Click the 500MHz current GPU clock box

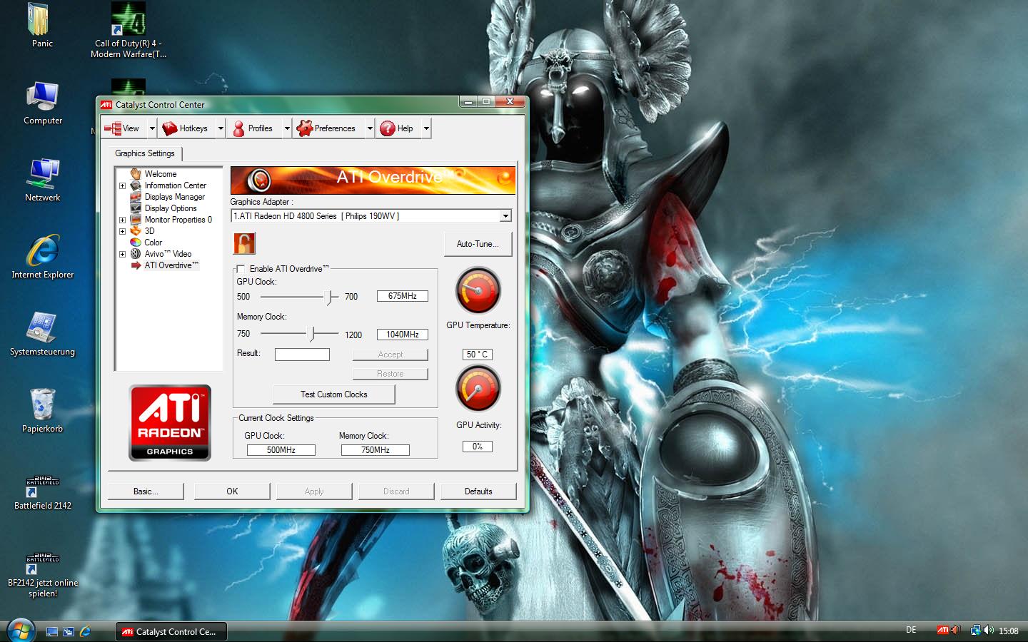pyautogui.click(x=281, y=450)
